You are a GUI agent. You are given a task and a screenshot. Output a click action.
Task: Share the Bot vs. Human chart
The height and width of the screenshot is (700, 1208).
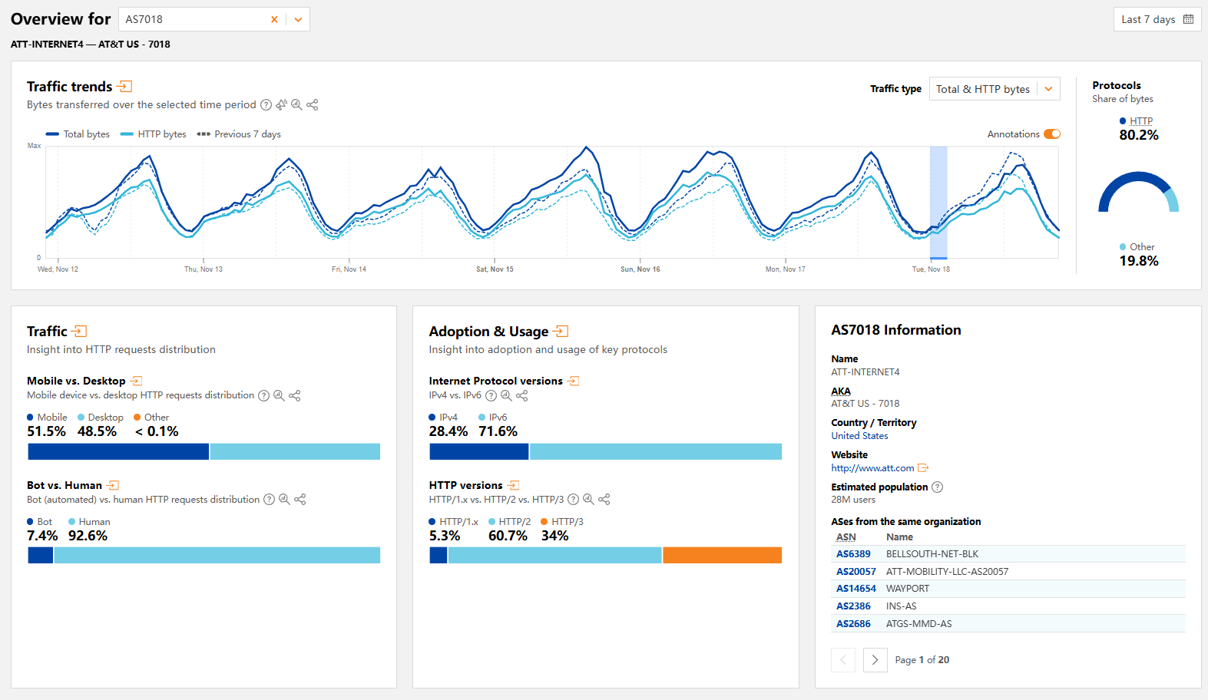click(300, 500)
